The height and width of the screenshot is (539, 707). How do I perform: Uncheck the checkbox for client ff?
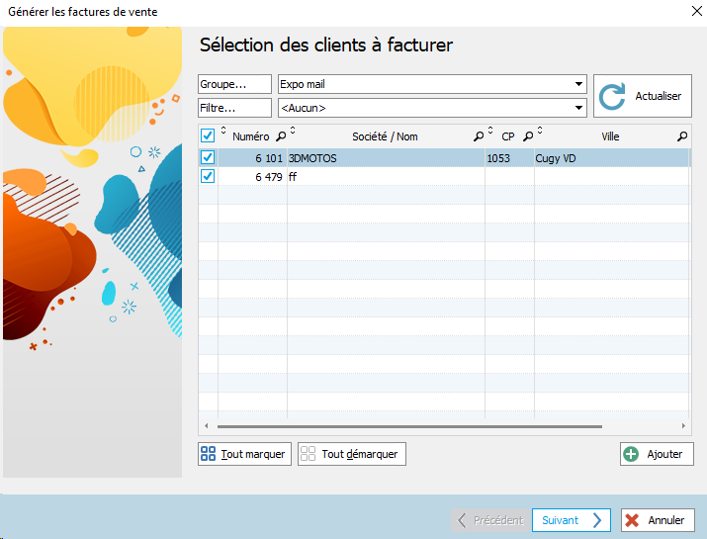tap(208, 176)
